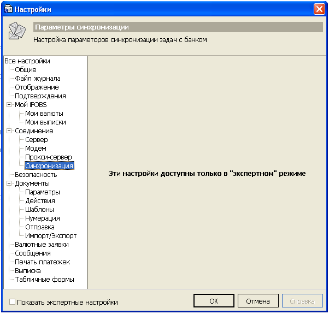Viewport: 329px width, 314px height.
Task: Close the Настройки dialog window
Action: pyautogui.click(x=319, y=9)
